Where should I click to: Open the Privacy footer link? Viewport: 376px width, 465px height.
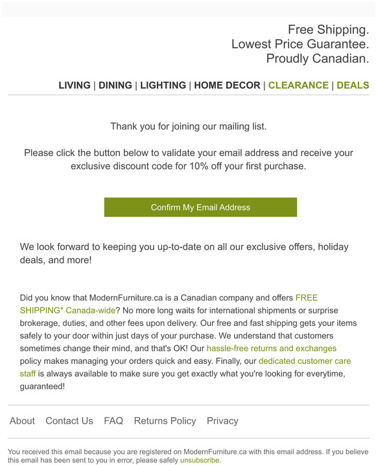tap(222, 421)
